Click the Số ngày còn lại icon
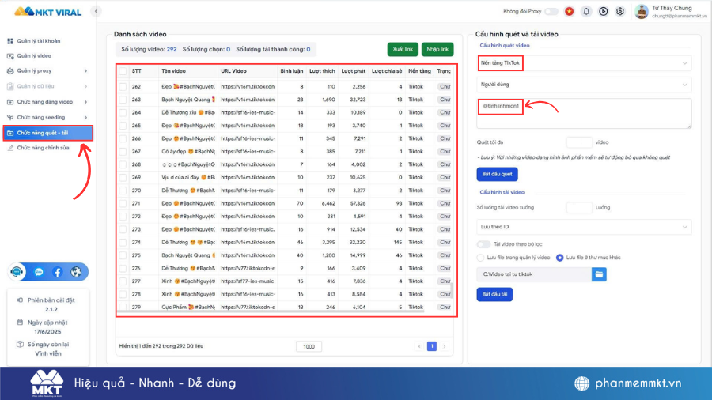This screenshot has width=712, height=400. coord(20,344)
